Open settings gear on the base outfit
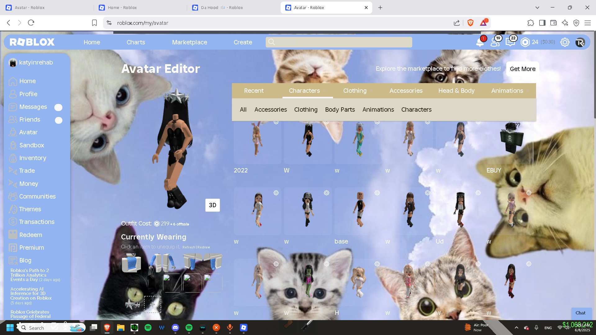596x335 pixels. (x=377, y=193)
